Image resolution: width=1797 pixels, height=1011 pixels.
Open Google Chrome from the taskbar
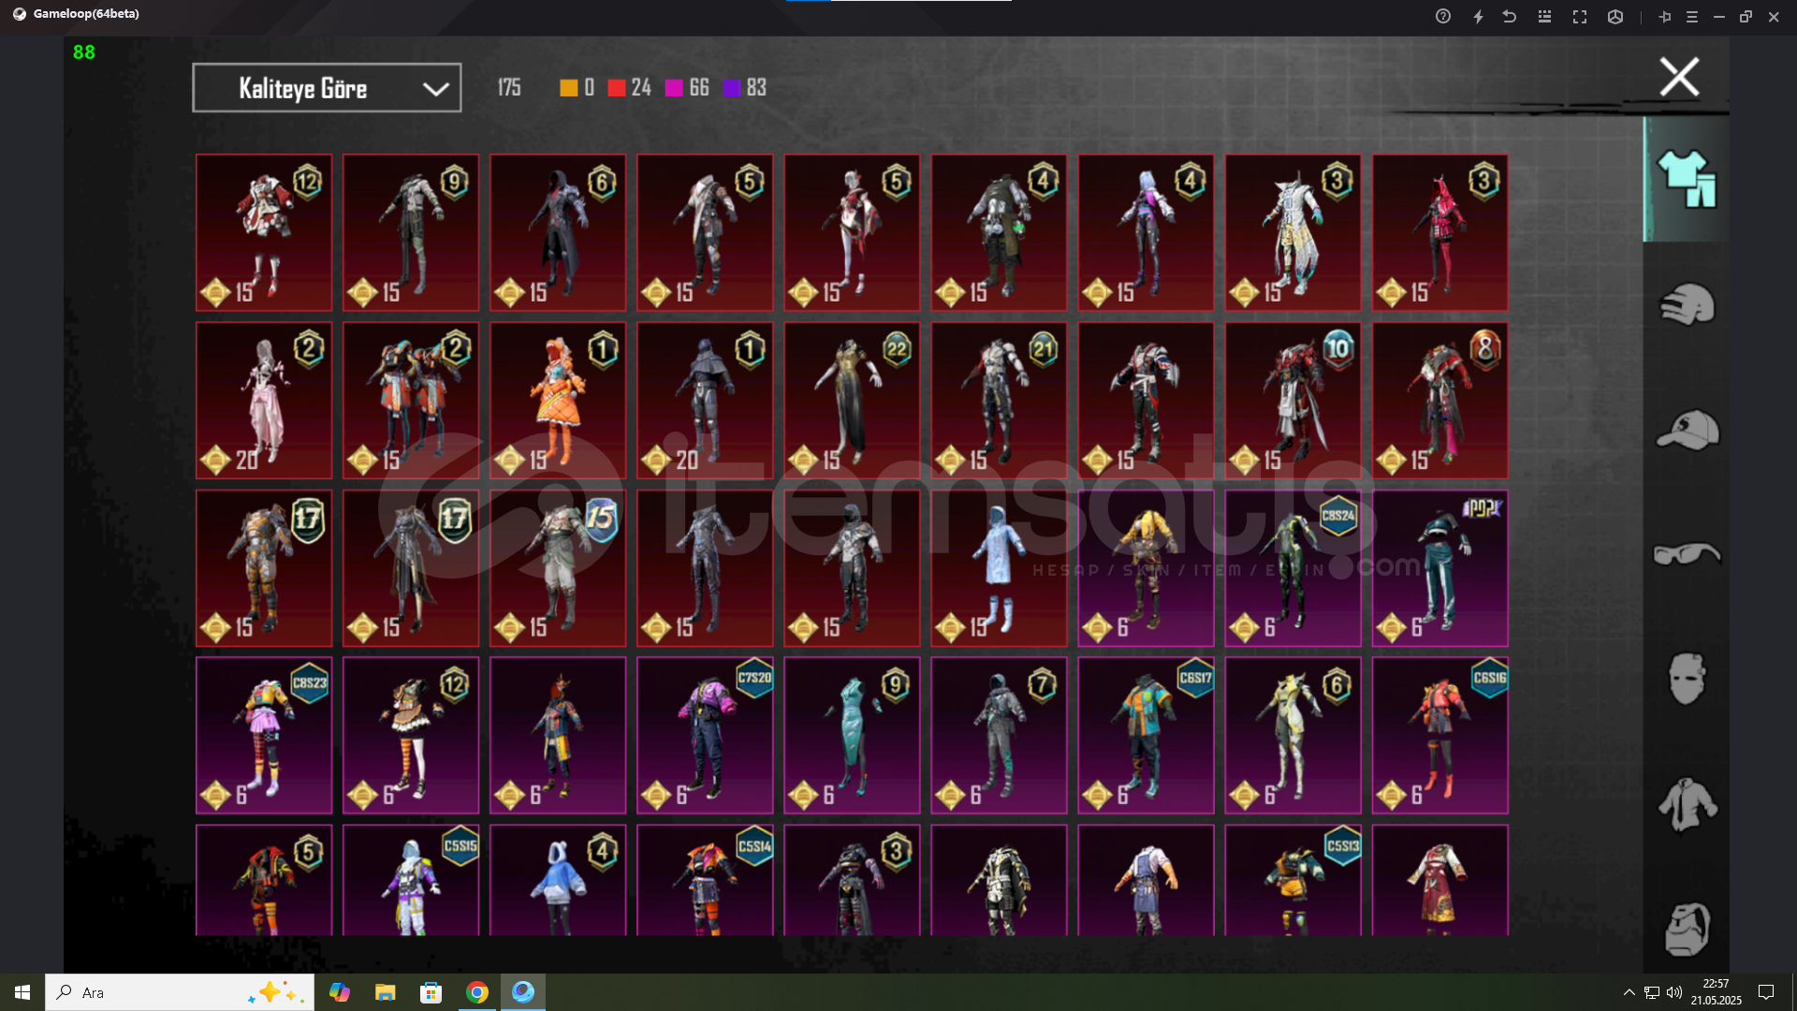(476, 992)
